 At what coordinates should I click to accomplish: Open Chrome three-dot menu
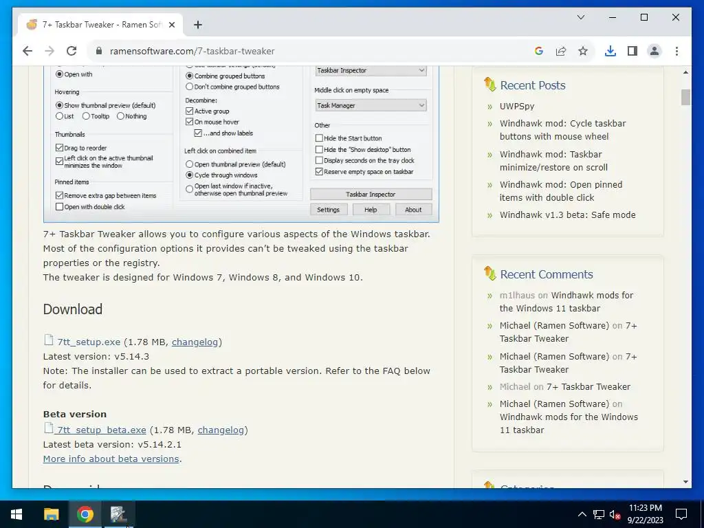(676, 51)
